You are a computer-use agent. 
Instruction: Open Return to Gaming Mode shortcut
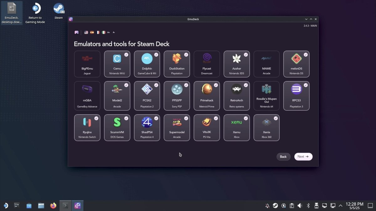point(35,13)
